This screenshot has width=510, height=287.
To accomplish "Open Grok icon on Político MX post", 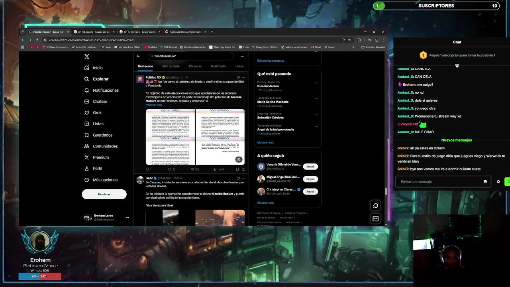I will coord(238,77).
